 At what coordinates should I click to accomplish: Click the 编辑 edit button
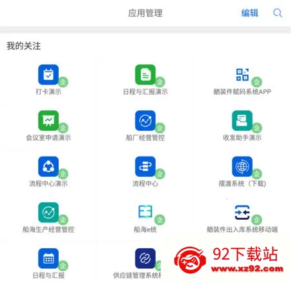click(249, 13)
